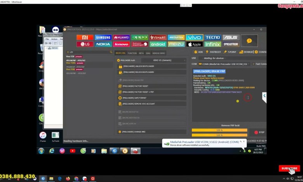Expand the side panel chevron arrow
This screenshot has width=303, height=182.
pos(265,96)
